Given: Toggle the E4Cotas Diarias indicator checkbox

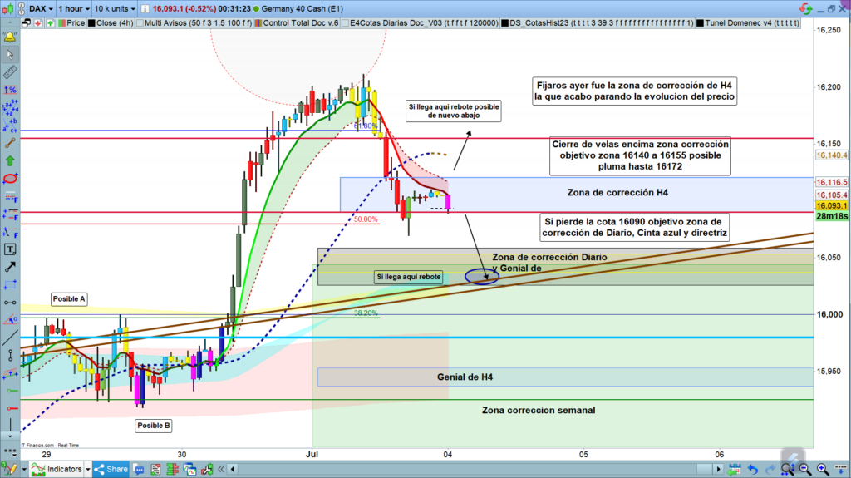Looking at the screenshot, I should click(347, 23).
